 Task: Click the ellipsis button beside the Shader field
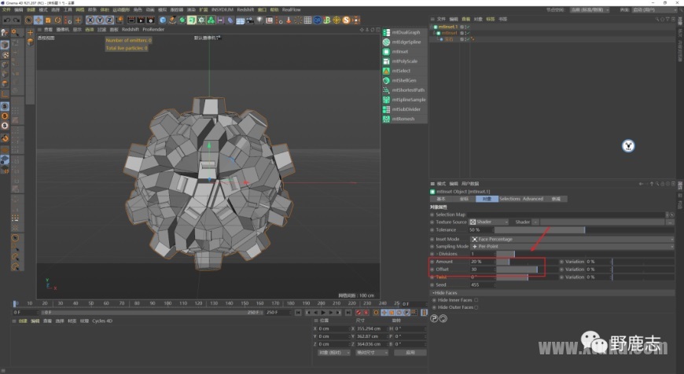pyautogui.click(x=671, y=222)
